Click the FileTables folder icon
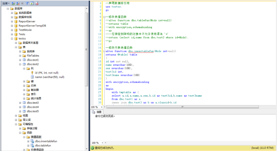 (24, 56)
